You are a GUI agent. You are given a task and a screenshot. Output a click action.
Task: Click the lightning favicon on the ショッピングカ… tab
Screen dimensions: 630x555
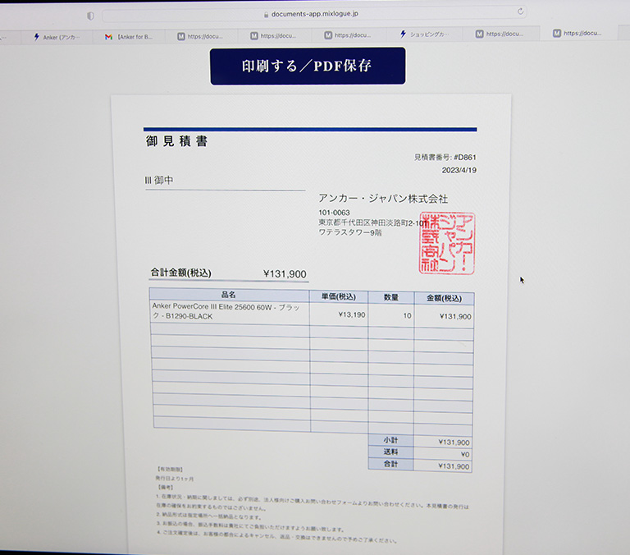coord(403,34)
